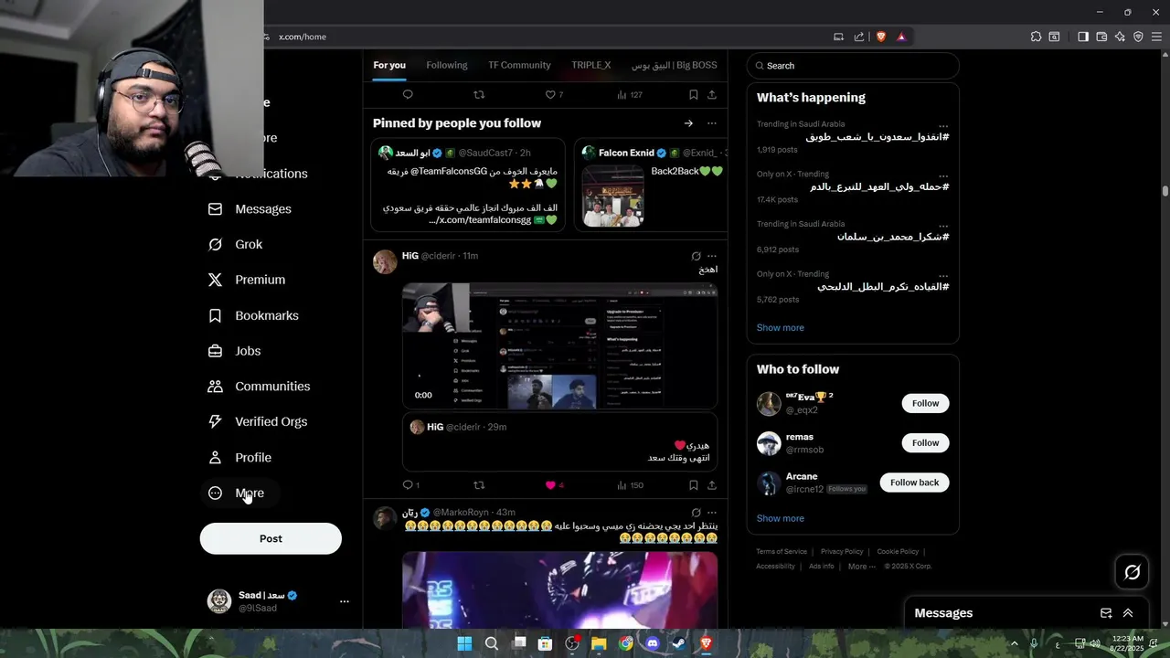Viewport: 1170px width, 658px height.
Task: Toggle repost on HiG's post
Action: [x=479, y=485]
